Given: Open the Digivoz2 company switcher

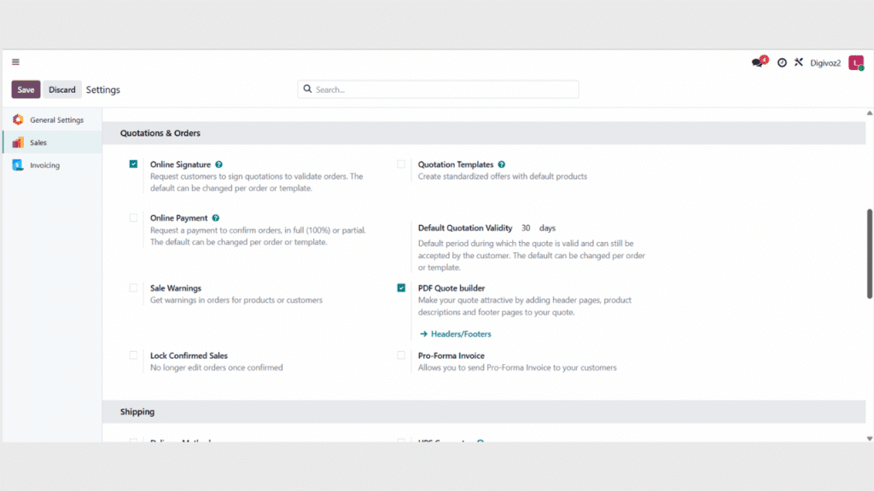Looking at the screenshot, I should tap(825, 62).
